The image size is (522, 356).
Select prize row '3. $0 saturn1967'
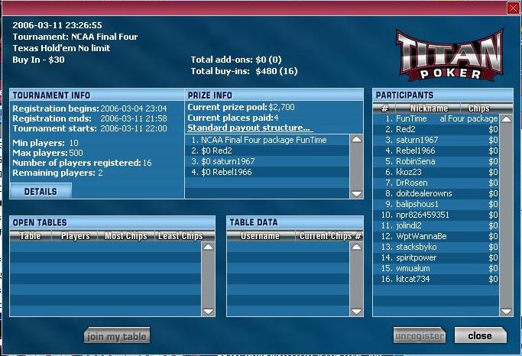(267, 161)
